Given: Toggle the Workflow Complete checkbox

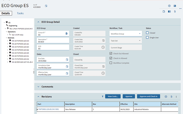Looking at the screenshot, I should click(x=111, y=63).
